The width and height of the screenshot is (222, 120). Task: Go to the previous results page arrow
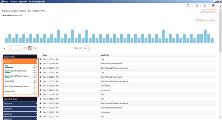click(x=5, y=48)
